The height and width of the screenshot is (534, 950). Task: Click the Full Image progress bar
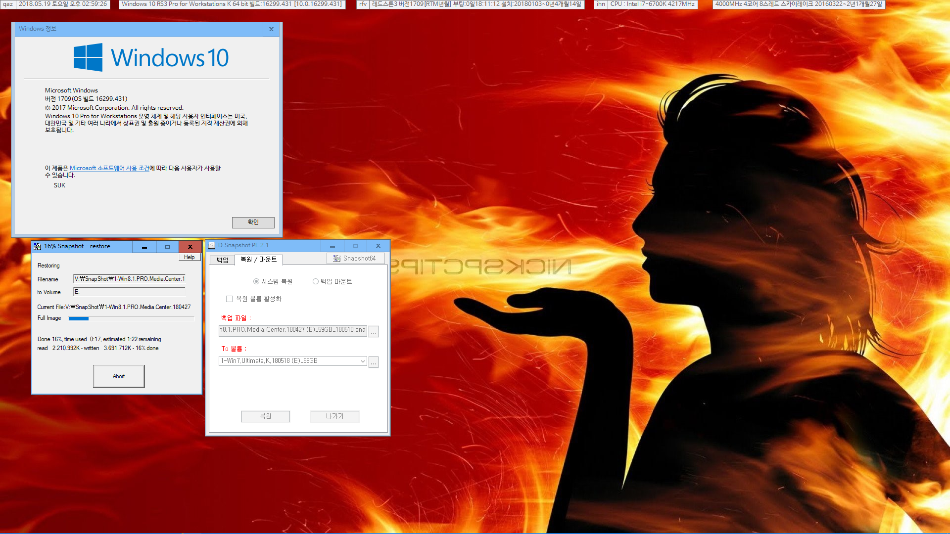coord(131,318)
